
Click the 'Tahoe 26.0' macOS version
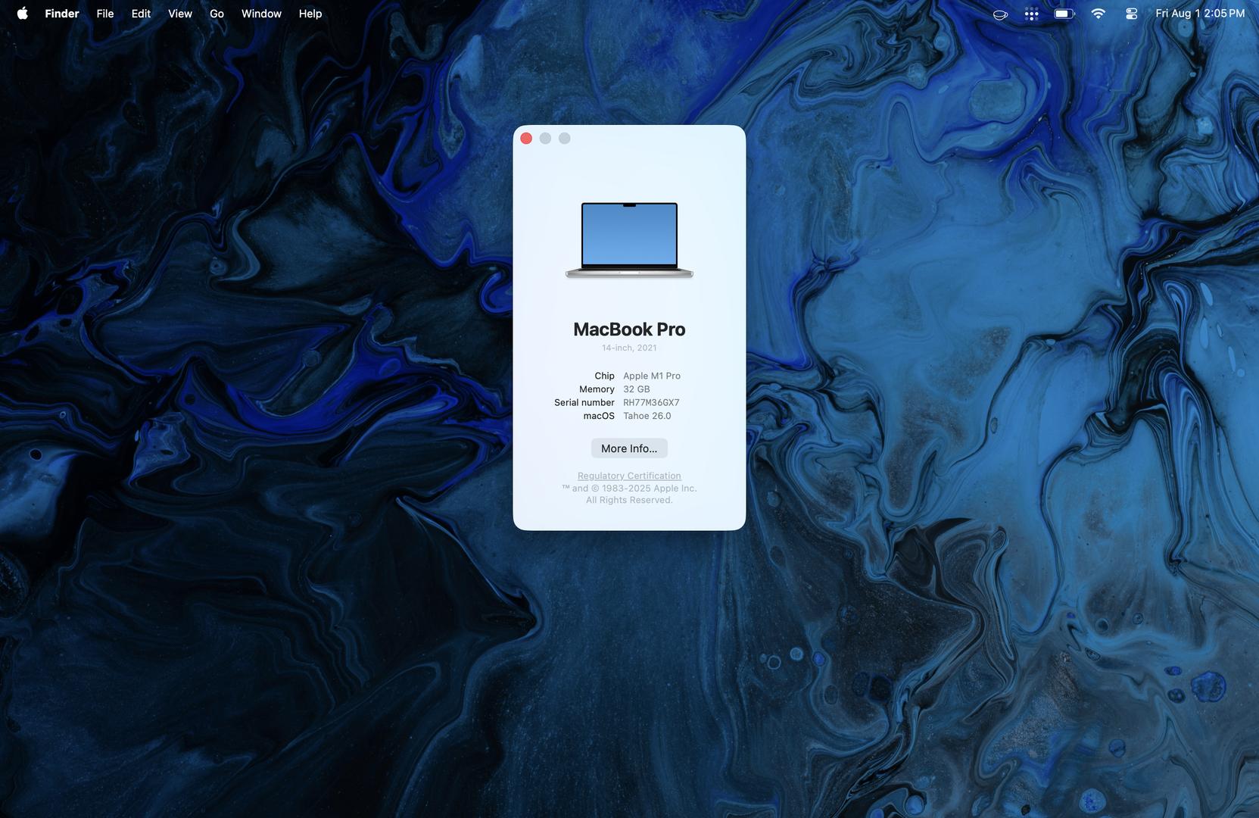pos(647,416)
